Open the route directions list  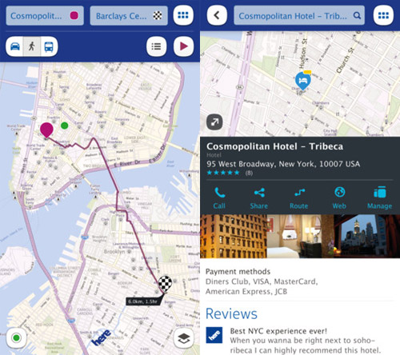(156, 46)
